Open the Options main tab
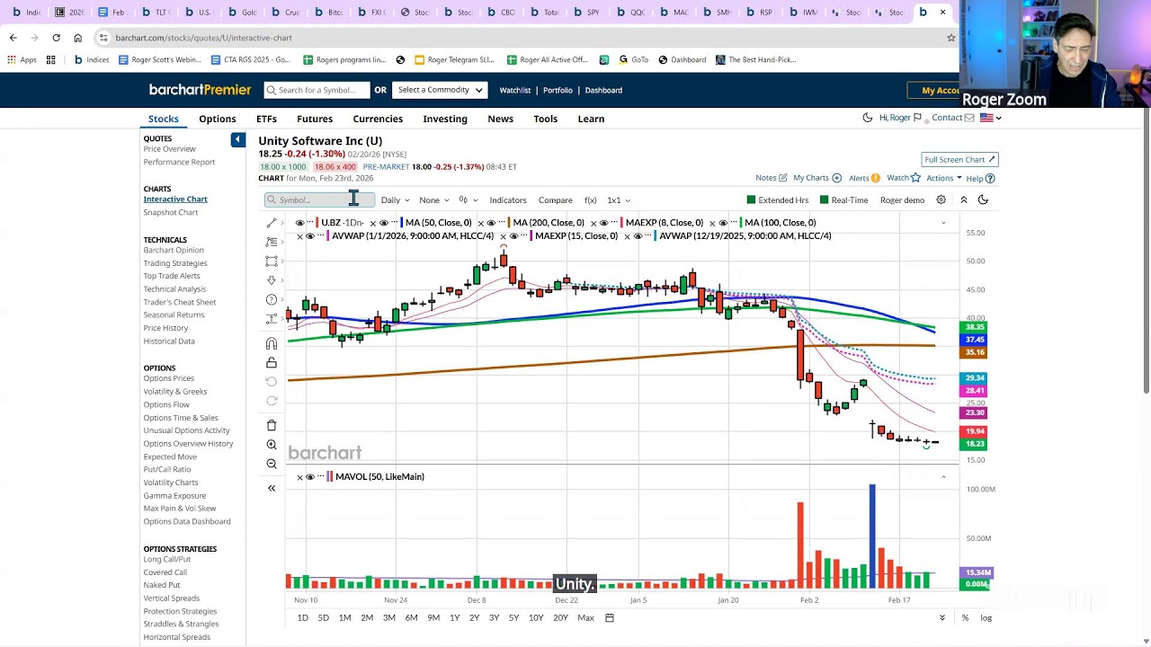 [218, 119]
